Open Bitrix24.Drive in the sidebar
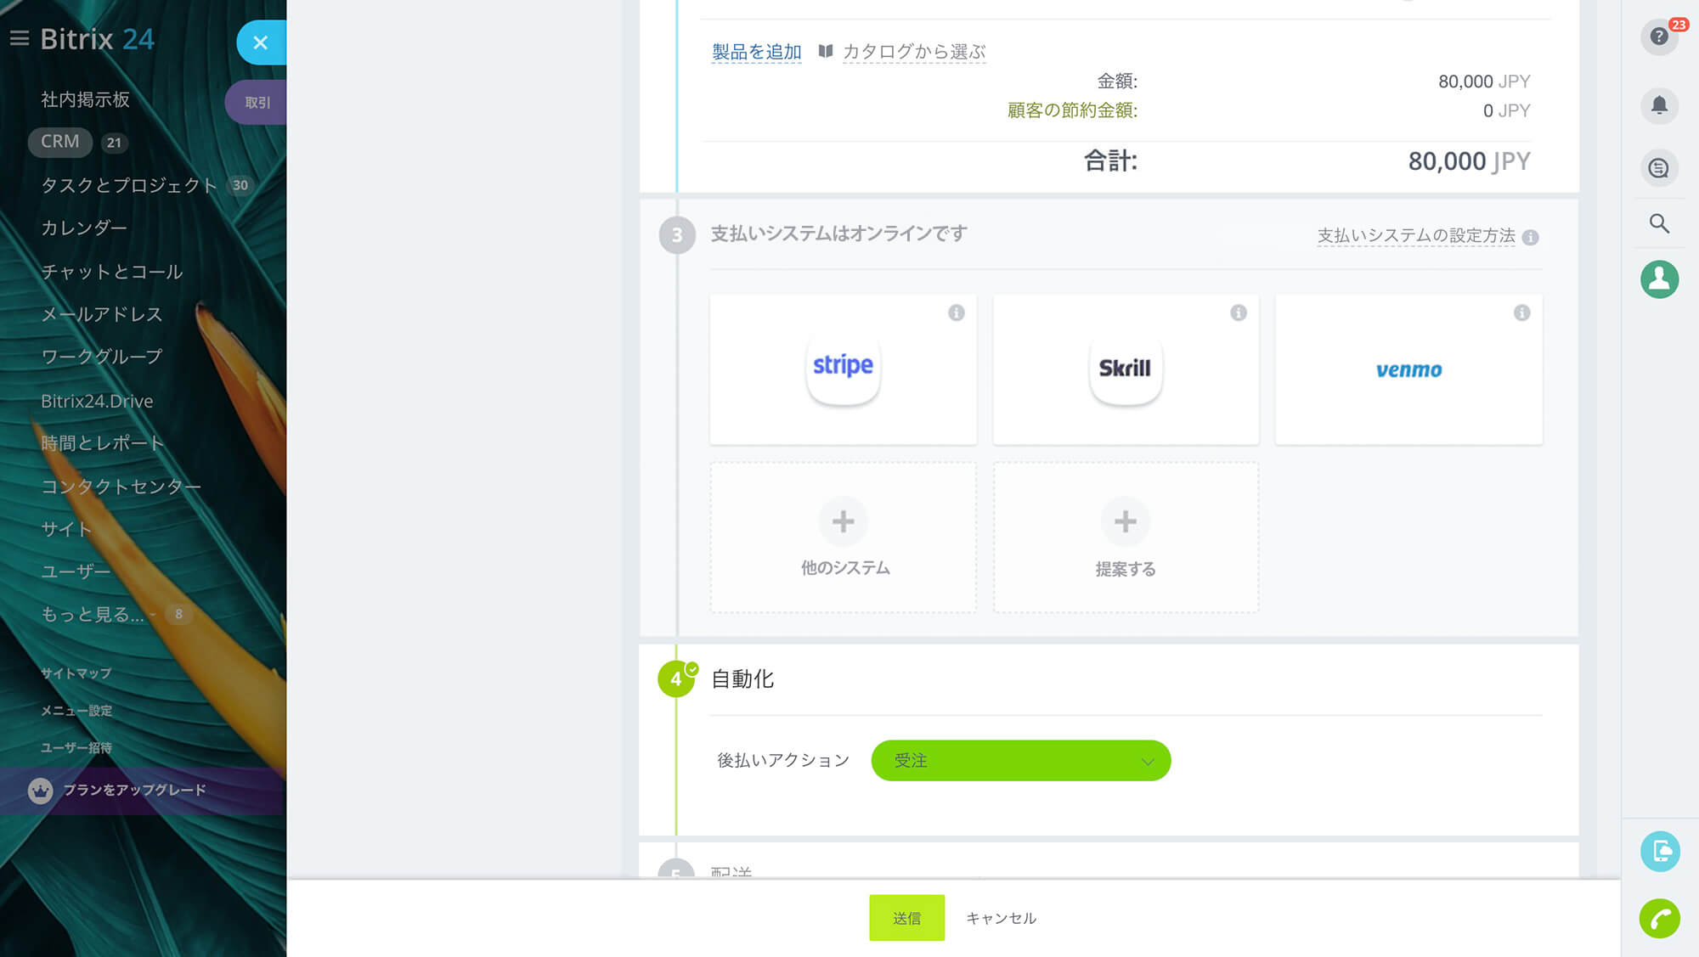 point(97,401)
